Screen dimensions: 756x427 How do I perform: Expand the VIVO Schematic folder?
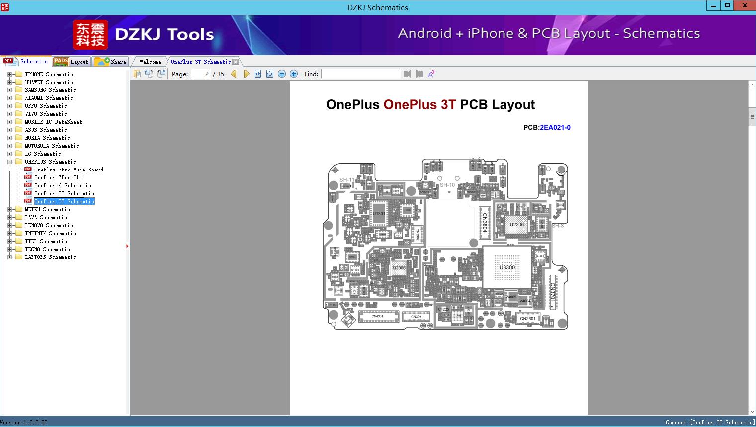pyautogui.click(x=9, y=114)
